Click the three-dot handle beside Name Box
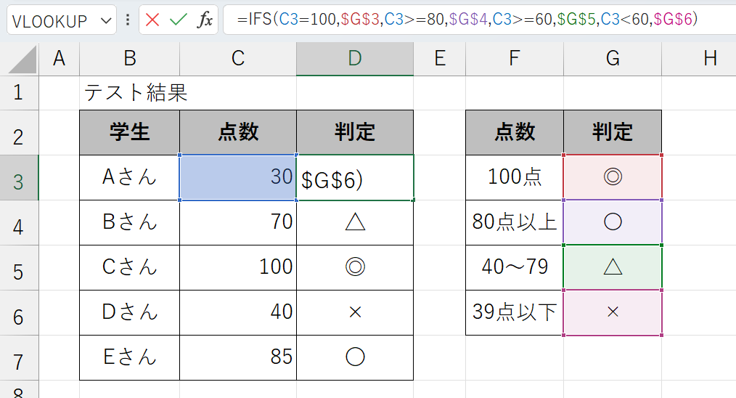Screen dimensions: 736x398 128,20
